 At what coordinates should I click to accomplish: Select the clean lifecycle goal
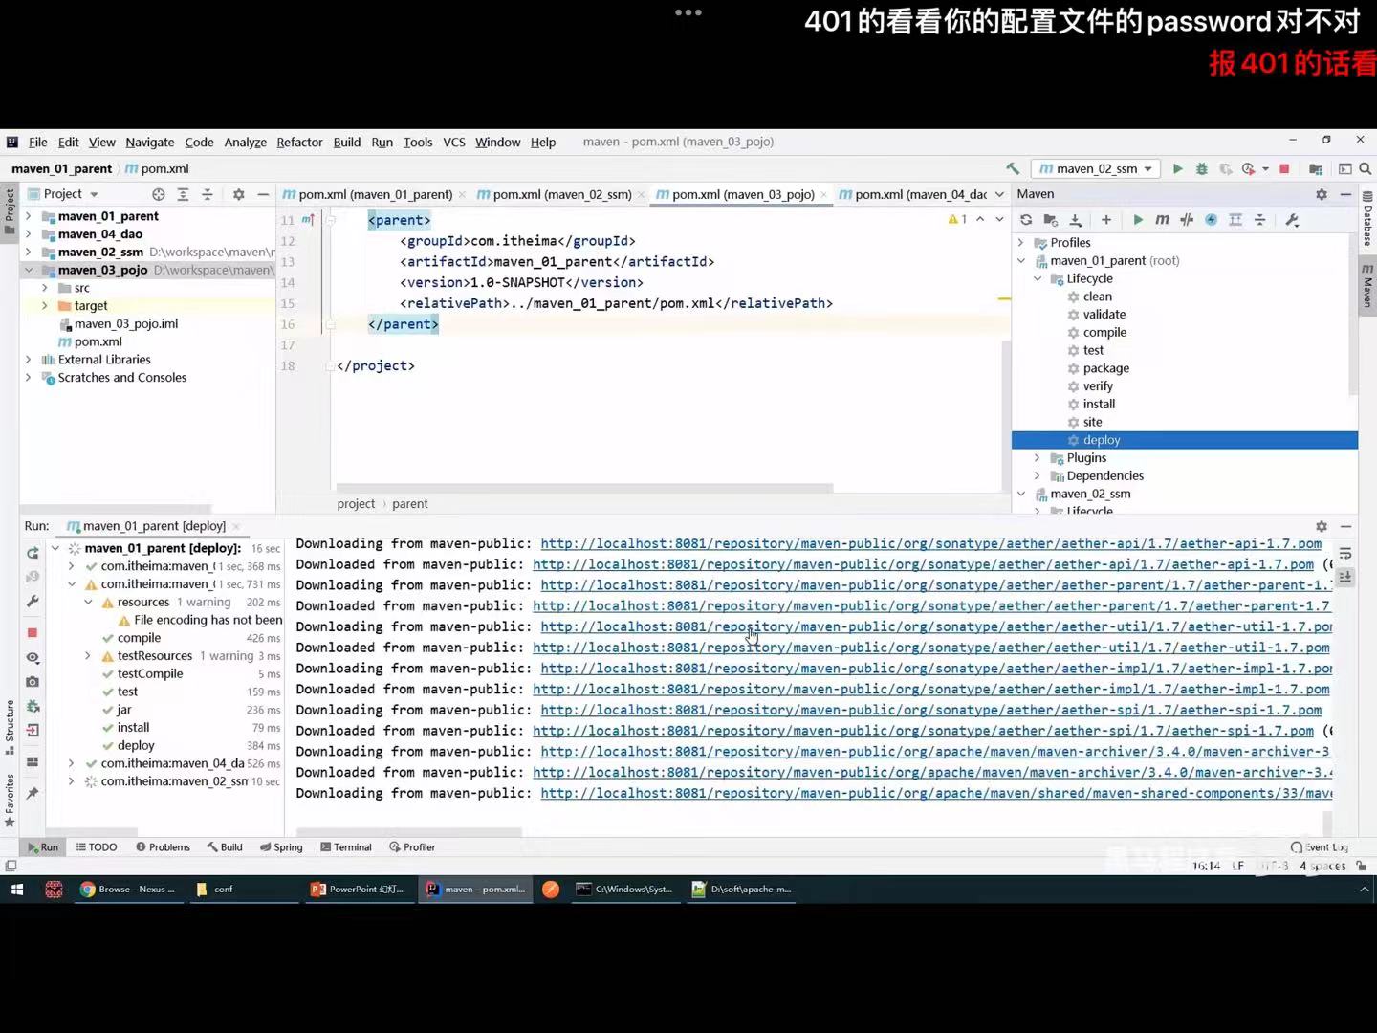pyautogui.click(x=1097, y=297)
